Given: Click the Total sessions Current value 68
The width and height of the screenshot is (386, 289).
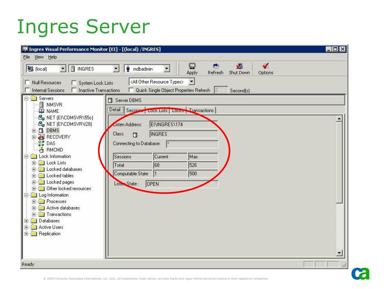Looking at the screenshot, I should tap(170, 165).
